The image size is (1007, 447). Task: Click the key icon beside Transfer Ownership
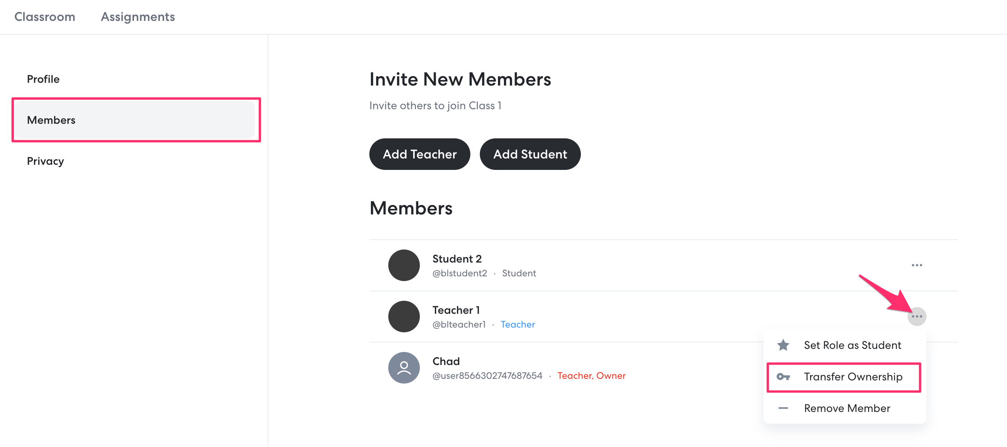coord(783,377)
